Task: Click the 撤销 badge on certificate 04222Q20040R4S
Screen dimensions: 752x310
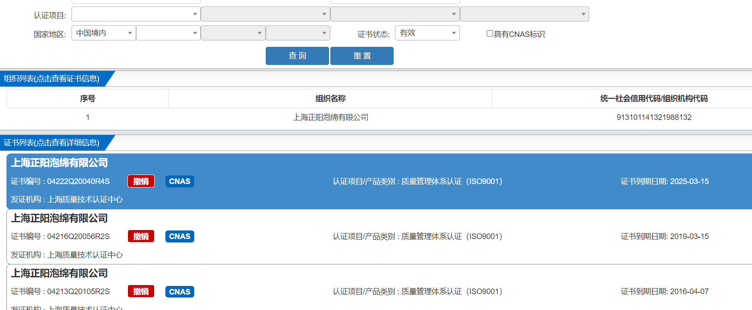Action: point(141,181)
